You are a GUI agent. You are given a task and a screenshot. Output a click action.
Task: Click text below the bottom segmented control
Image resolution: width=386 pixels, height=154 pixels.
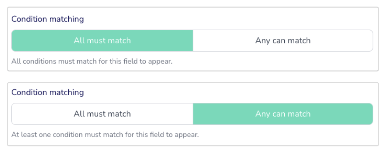point(105,135)
